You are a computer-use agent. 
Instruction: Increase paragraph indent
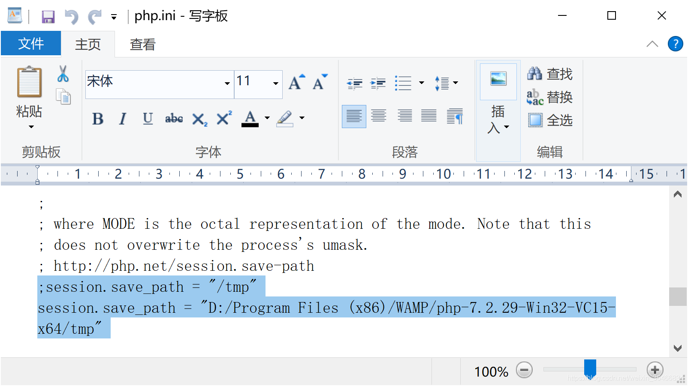(x=378, y=83)
